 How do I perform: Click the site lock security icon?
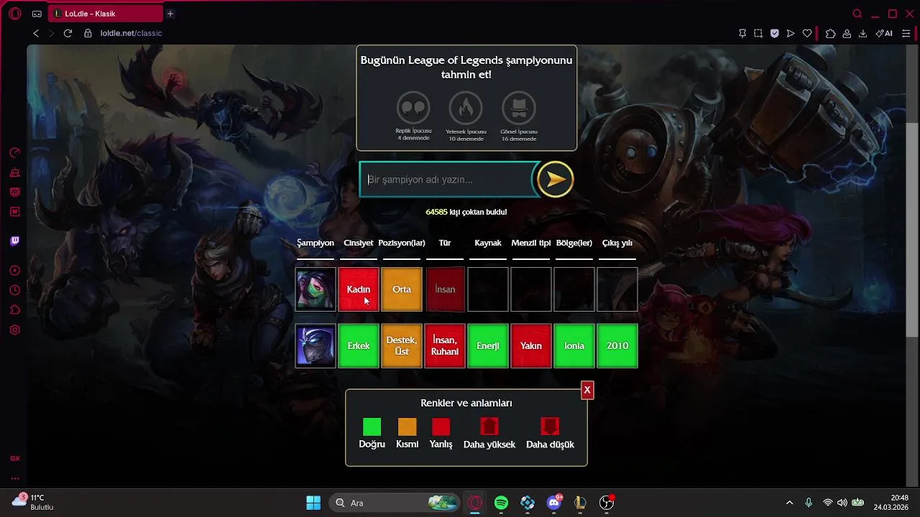(x=88, y=33)
